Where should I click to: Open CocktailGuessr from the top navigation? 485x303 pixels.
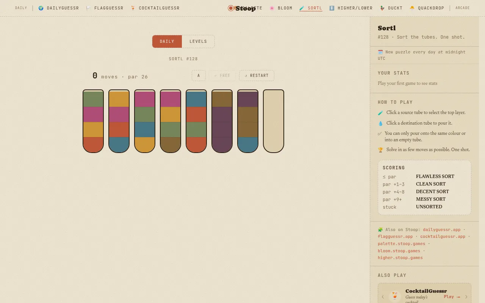[x=155, y=8]
